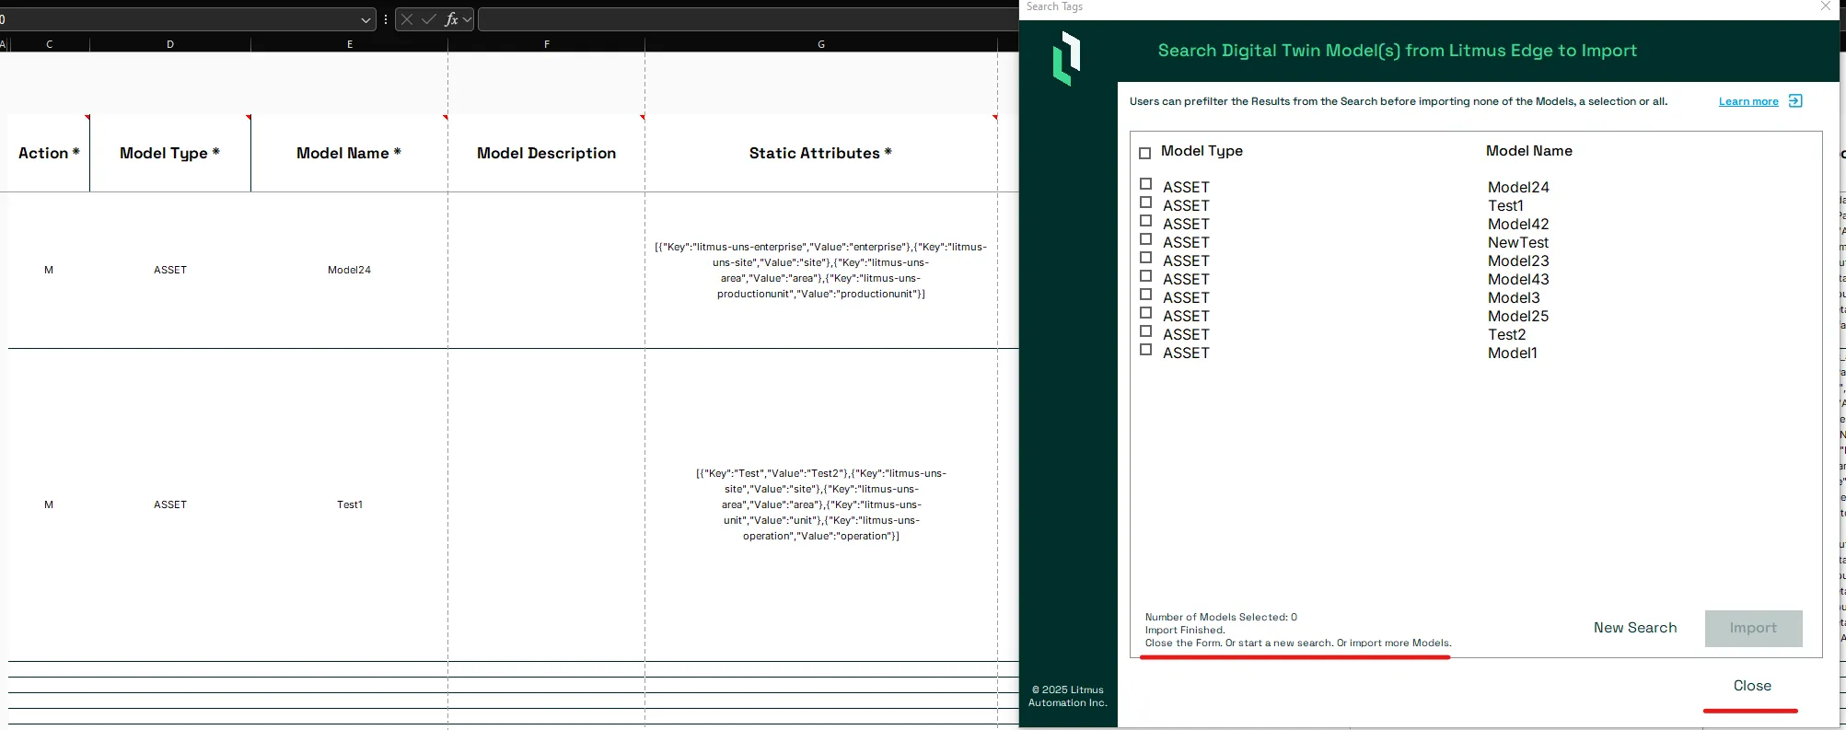The height and width of the screenshot is (730, 1846).
Task: Select the Test1 cell in the spreadsheet
Action: [x=350, y=504]
